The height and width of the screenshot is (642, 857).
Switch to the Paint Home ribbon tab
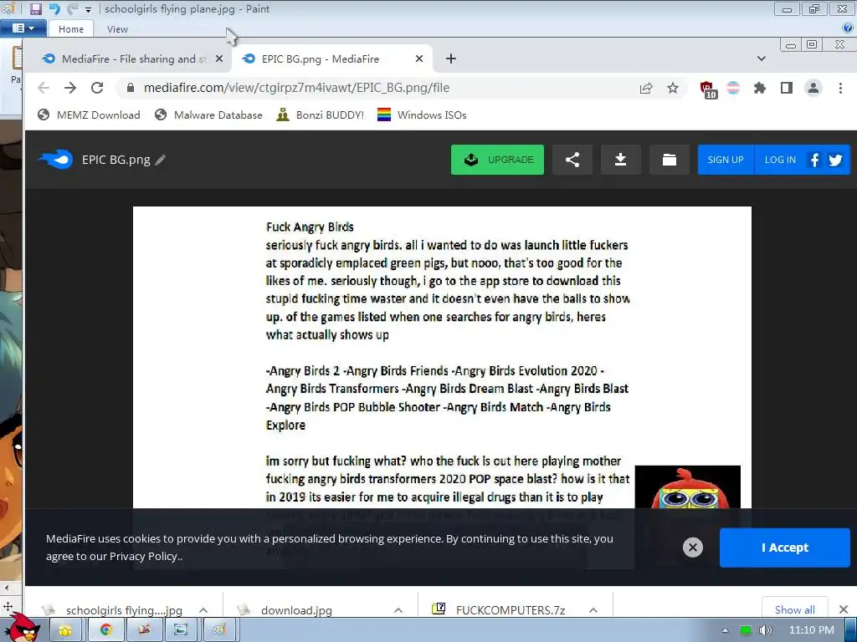(x=71, y=29)
